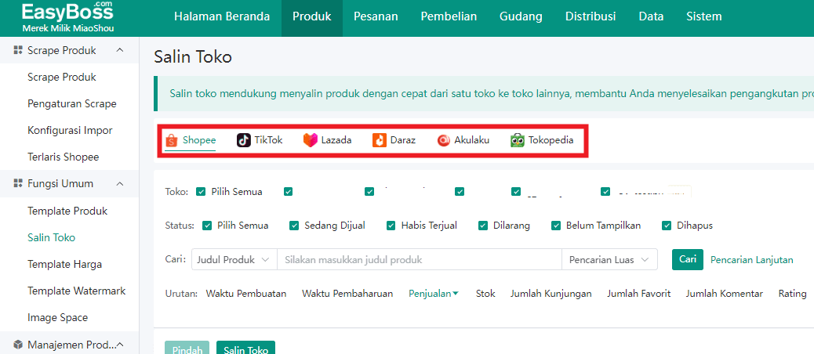
Task: Click the Lazada heart logo icon
Action: [310, 140]
